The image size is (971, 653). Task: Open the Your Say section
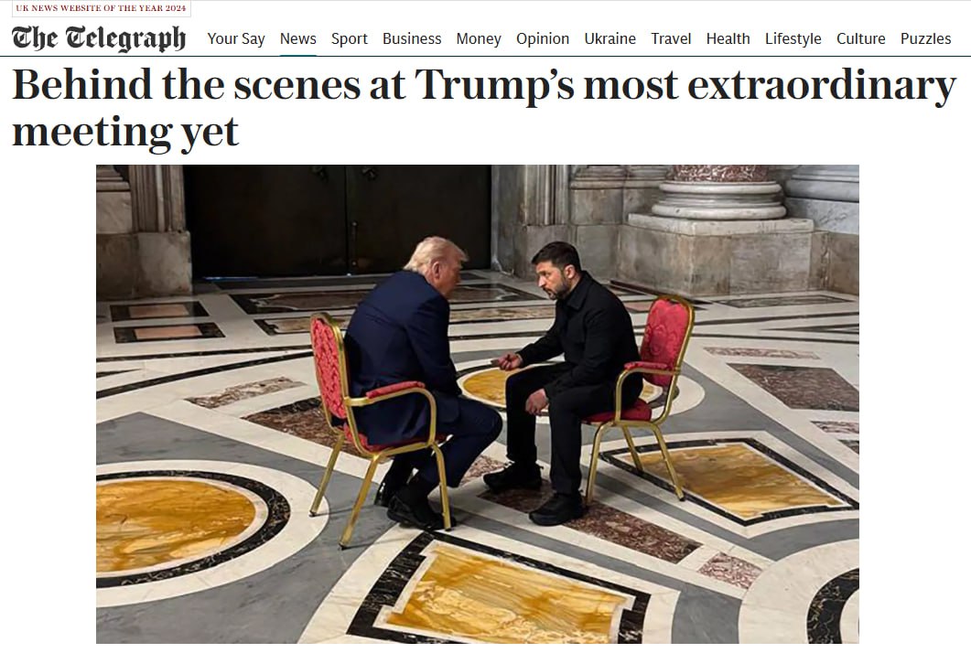(x=236, y=38)
